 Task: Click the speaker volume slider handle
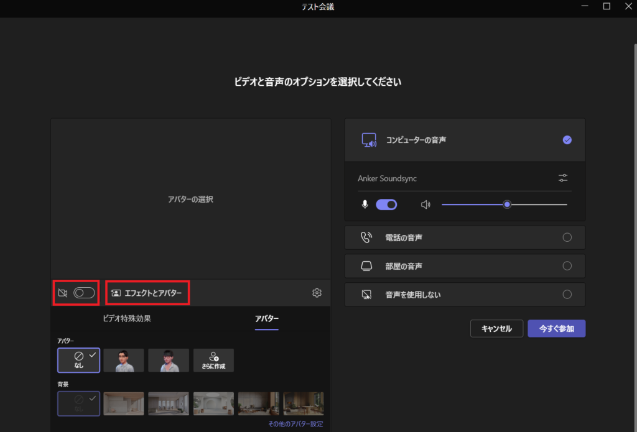pos(508,205)
